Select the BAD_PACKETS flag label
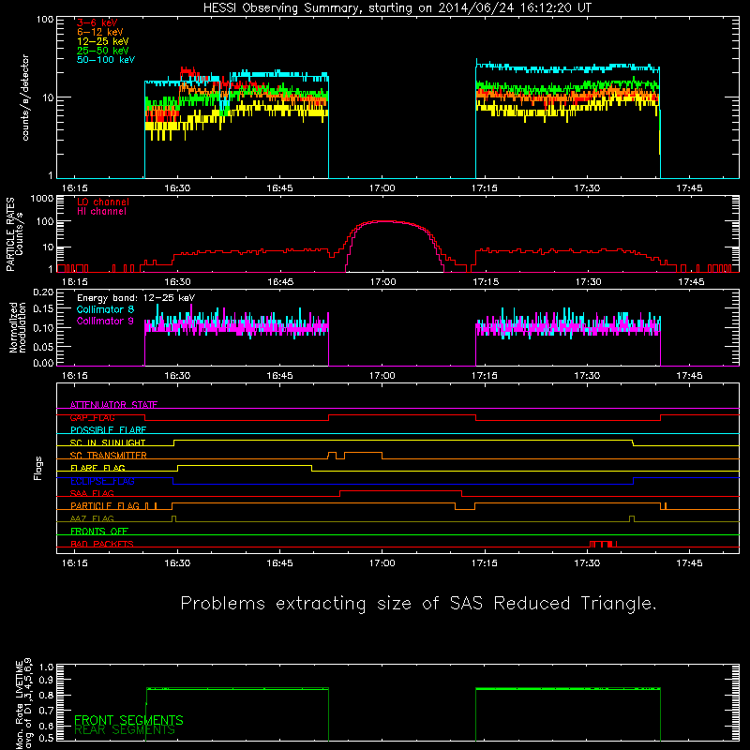 [x=102, y=544]
